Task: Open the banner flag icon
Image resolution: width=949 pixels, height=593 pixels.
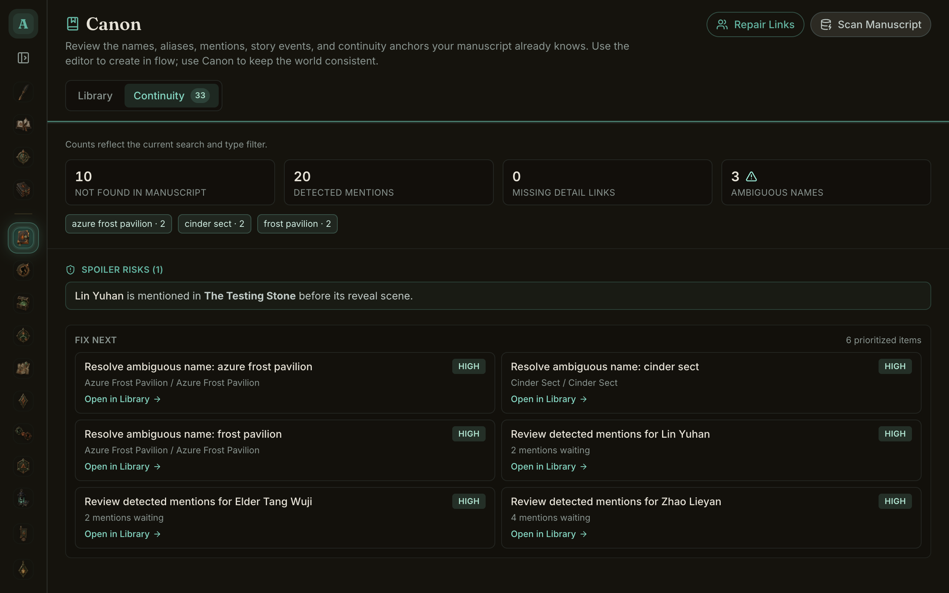Action: point(23,534)
